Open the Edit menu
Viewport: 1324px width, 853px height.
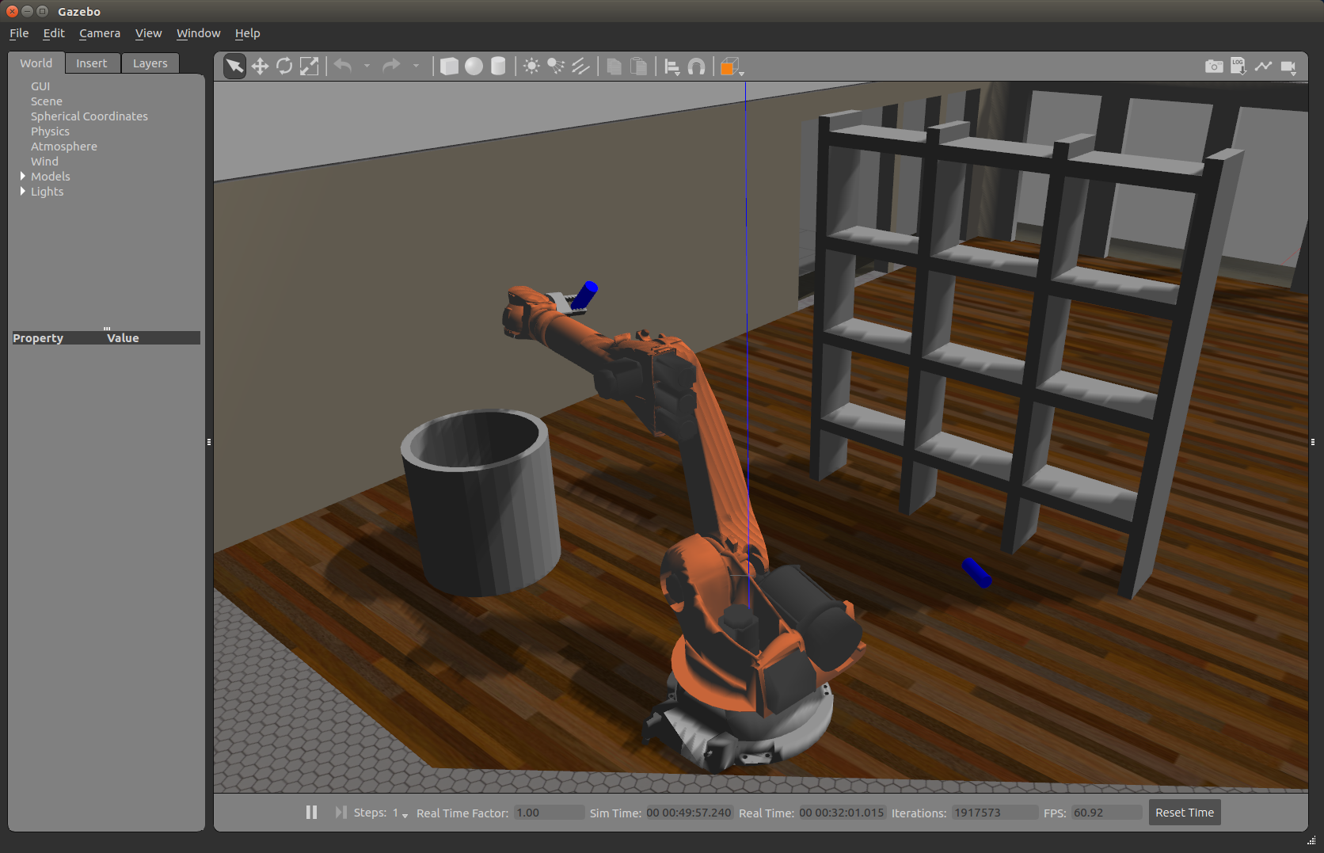(x=54, y=33)
